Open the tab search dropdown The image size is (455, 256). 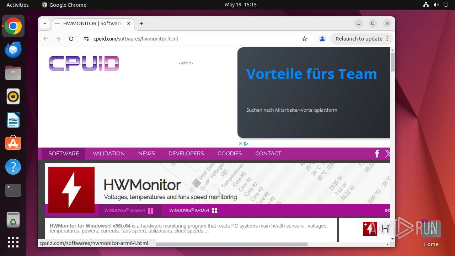click(x=45, y=23)
